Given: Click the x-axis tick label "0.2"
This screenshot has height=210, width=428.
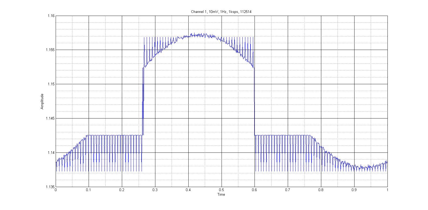Looking at the screenshot, I should (x=122, y=190).
